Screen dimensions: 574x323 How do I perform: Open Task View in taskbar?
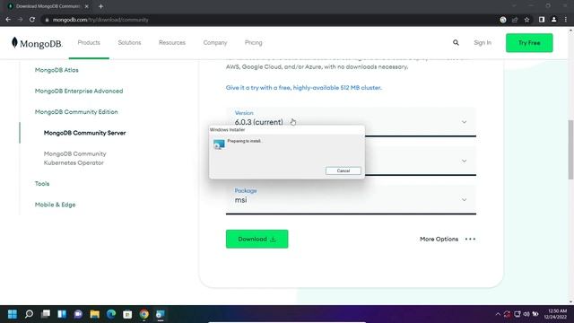pos(46,314)
